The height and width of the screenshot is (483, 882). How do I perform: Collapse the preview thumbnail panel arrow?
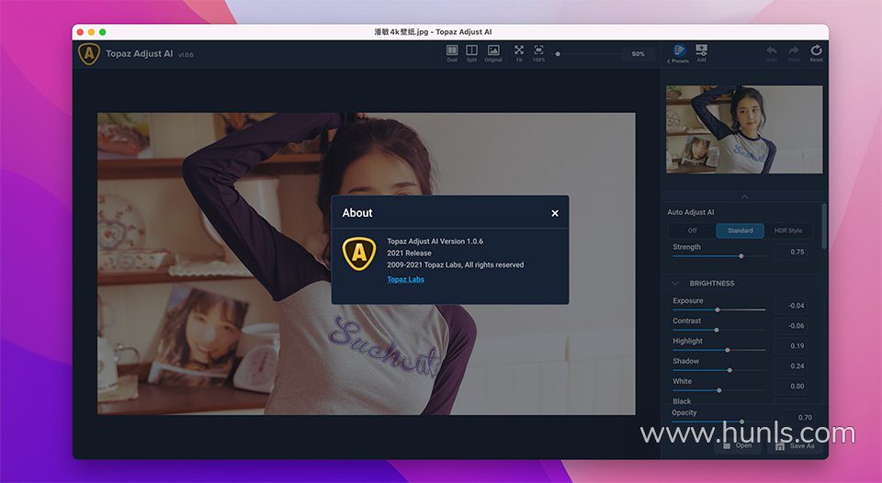click(x=744, y=197)
